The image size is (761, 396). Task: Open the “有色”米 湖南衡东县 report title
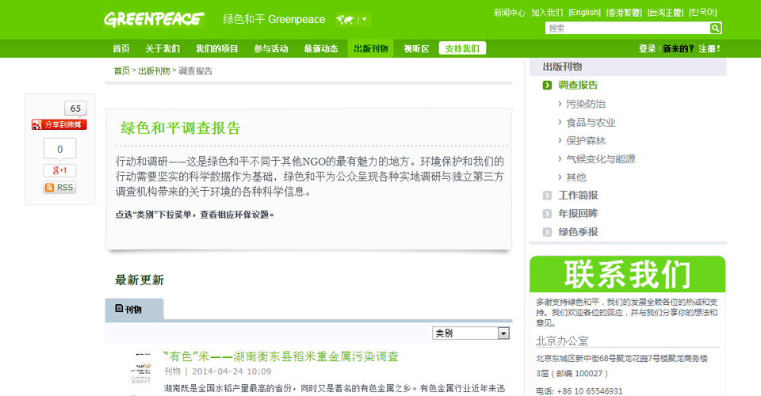click(x=281, y=356)
